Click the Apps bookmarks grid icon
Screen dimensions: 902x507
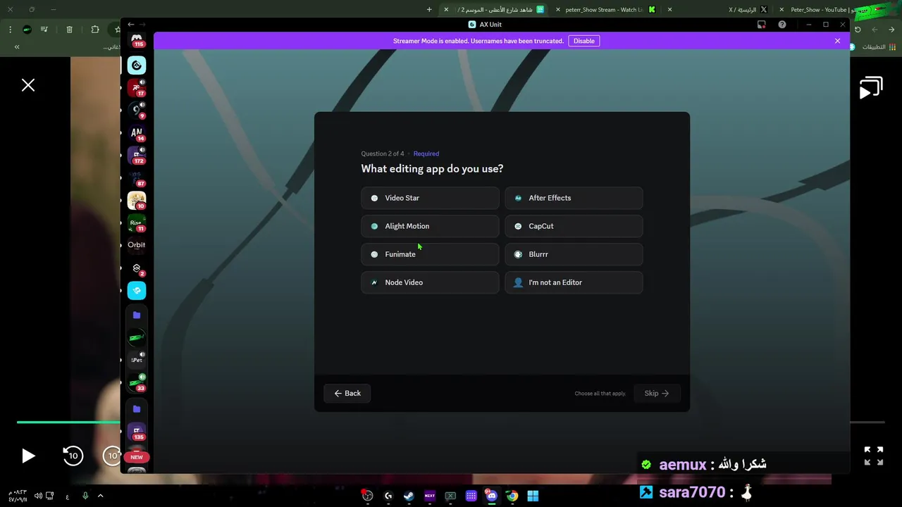tap(893, 47)
